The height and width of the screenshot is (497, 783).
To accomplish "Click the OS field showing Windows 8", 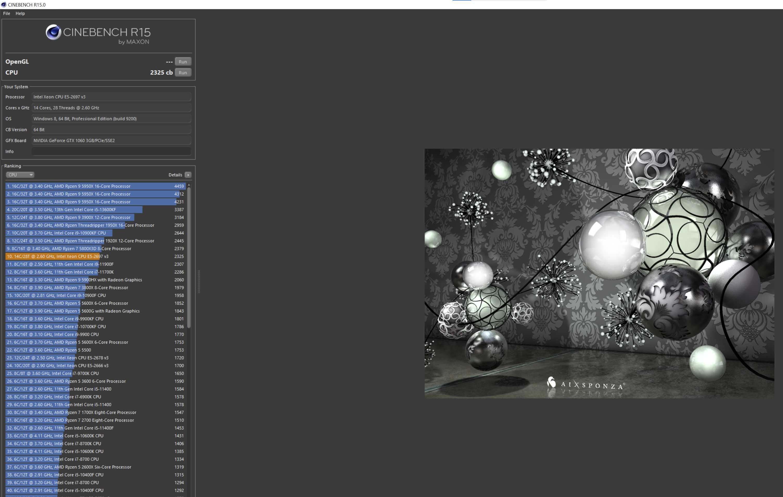I will coord(111,119).
